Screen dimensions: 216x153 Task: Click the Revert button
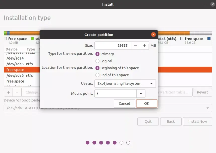click(202, 92)
